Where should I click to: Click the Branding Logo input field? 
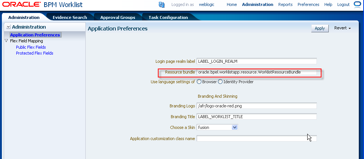(x=256, y=106)
